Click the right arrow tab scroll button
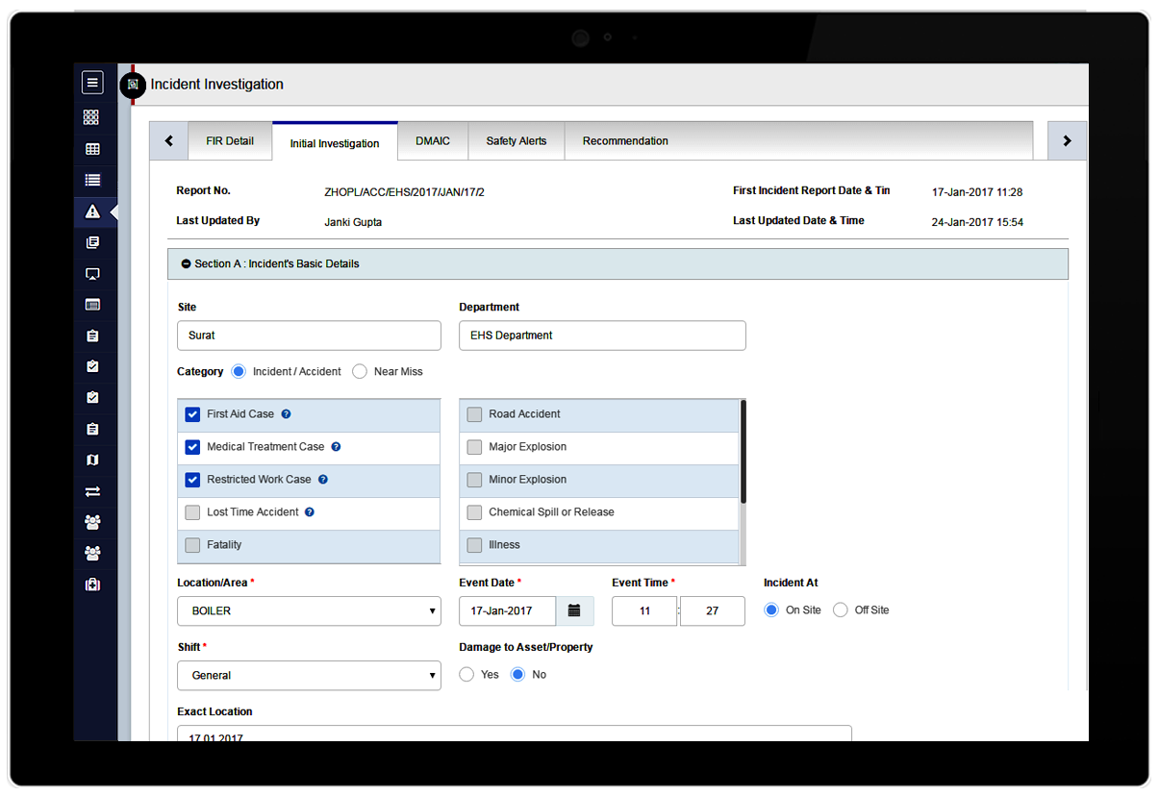 click(x=1067, y=140)
